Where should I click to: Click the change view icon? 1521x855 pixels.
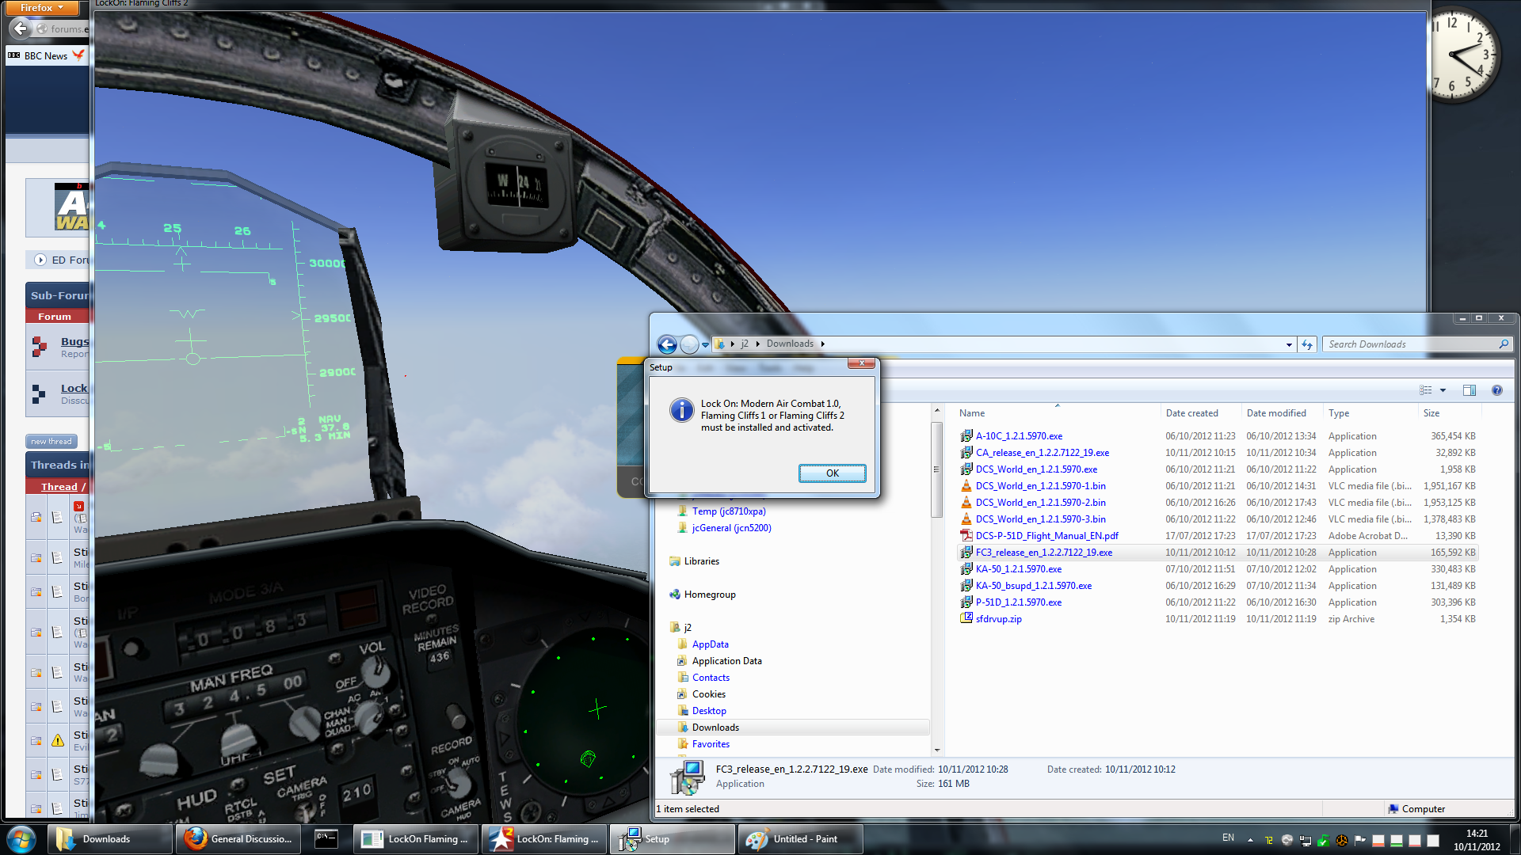tap(1426, 390)
